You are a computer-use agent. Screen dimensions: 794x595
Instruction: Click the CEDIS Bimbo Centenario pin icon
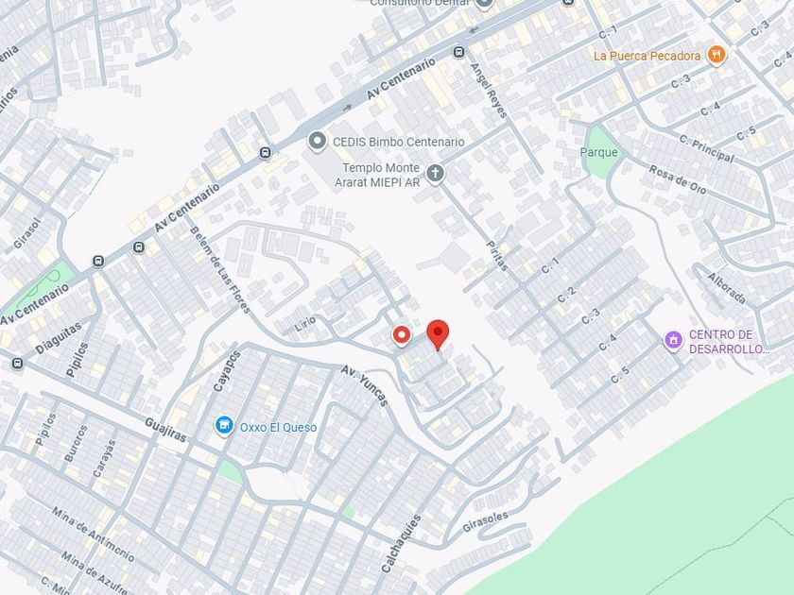pyautogui.click(x=317, y=142)
